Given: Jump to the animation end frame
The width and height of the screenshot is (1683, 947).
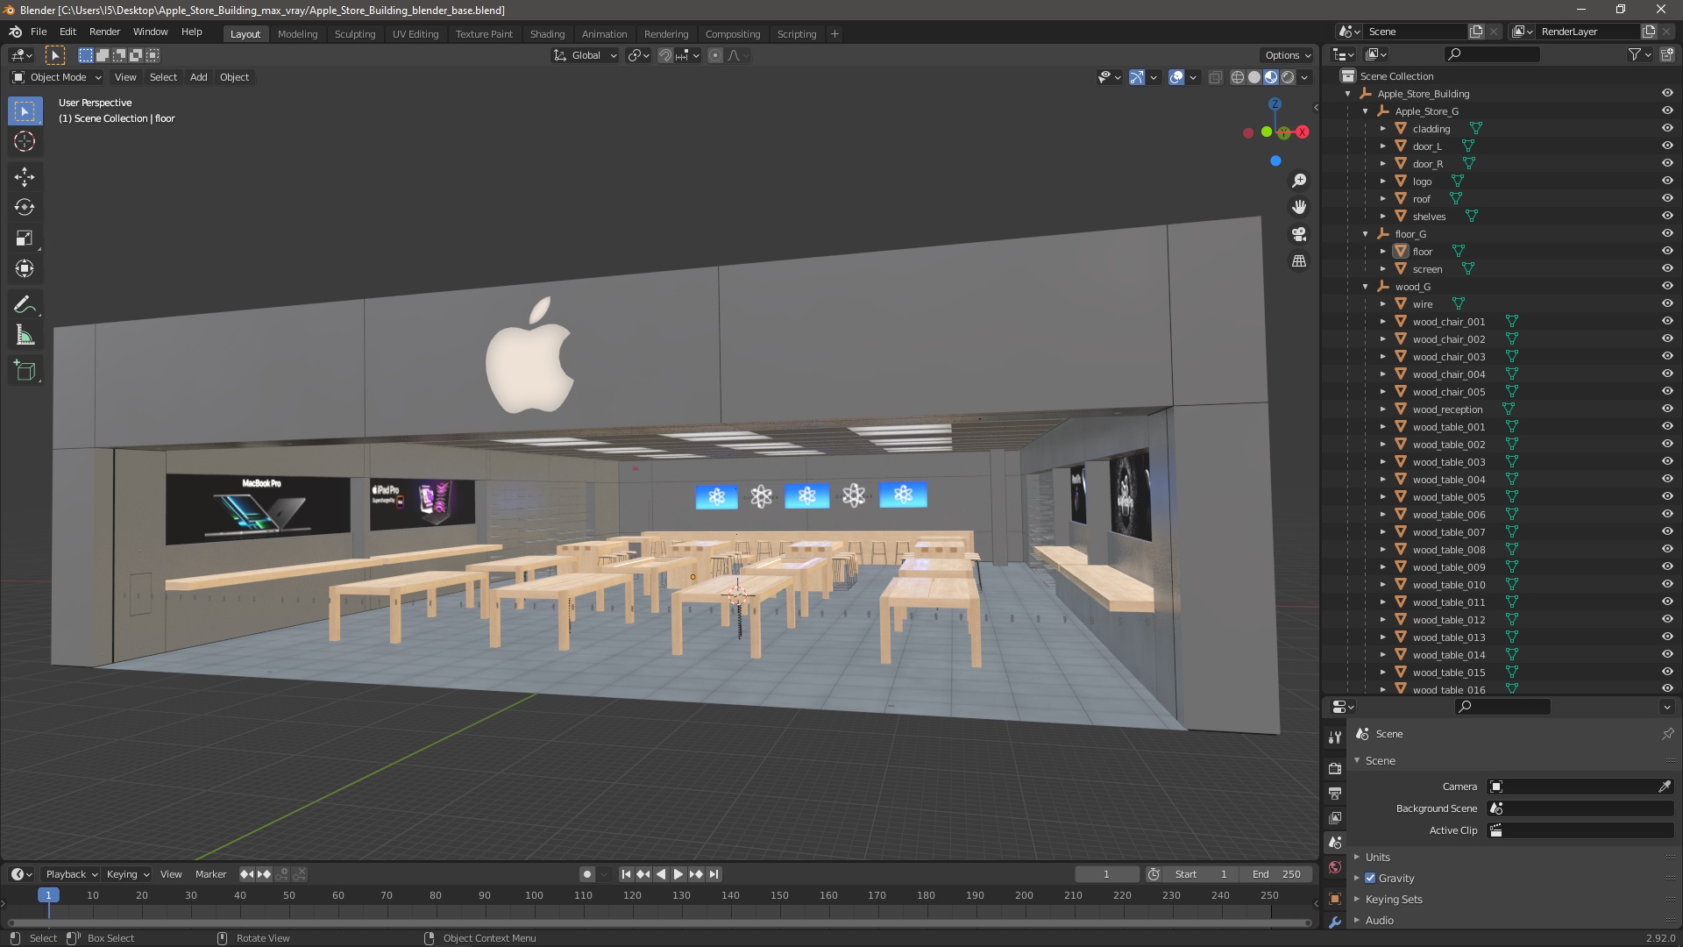Looking at the screenshot, I should tap(714, 874).
